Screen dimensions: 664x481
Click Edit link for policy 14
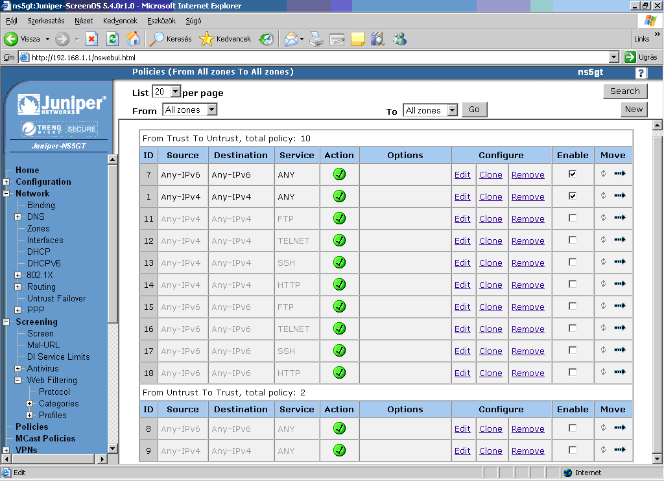462,285
